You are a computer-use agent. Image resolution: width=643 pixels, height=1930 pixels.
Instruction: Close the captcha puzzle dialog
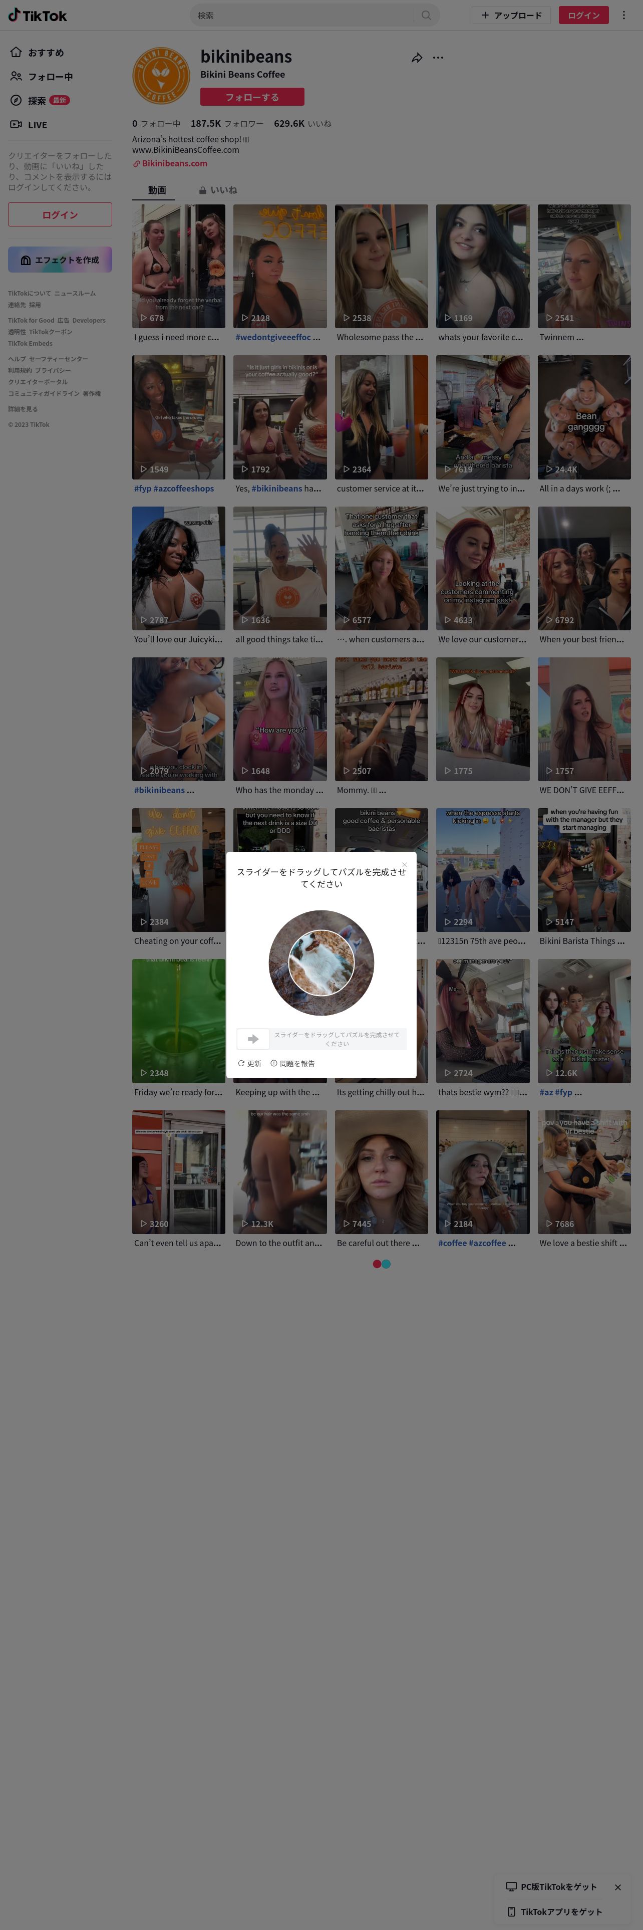coord(404,865)
